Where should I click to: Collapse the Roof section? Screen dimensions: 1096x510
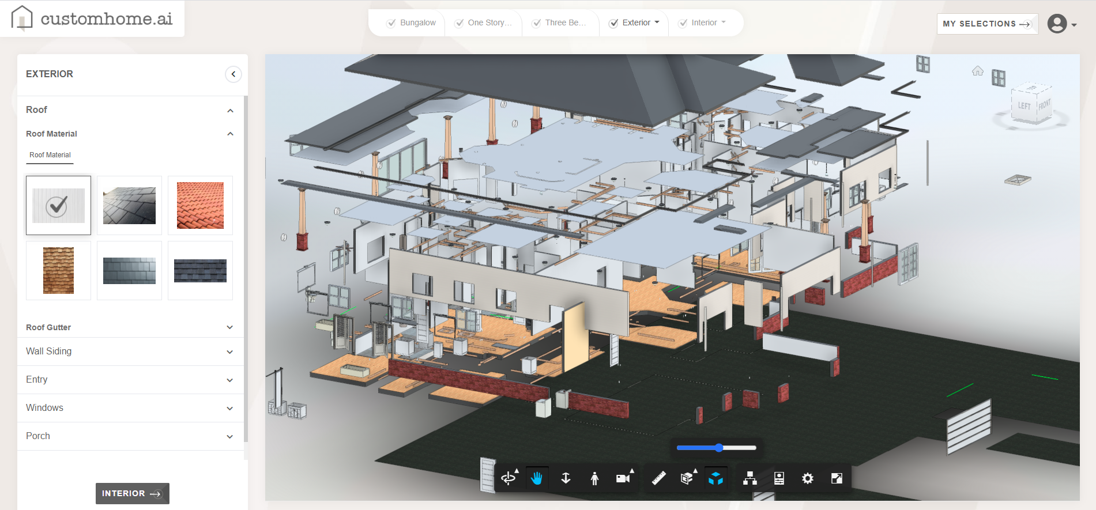point(230,110)
